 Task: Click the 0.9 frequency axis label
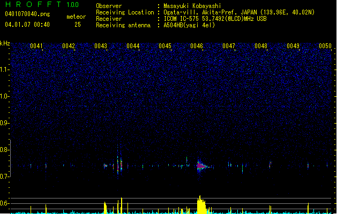click(4, 123)
